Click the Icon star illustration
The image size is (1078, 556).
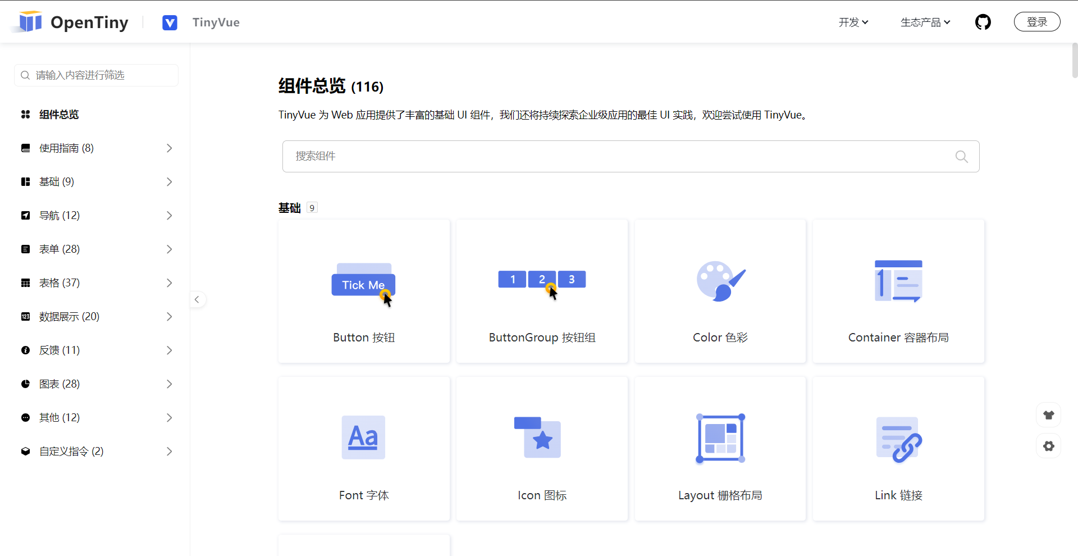[x=538, y=437]
